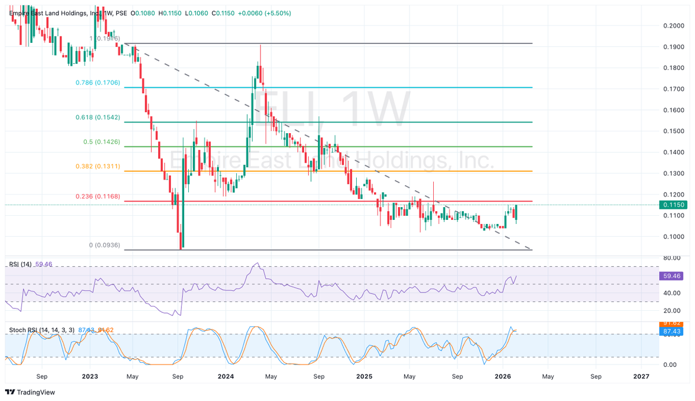The height and width of the screenshot is (401, 695).
Task: Select the 0.5 (0.1426) Fibonacci label
Action: (101, 141)
